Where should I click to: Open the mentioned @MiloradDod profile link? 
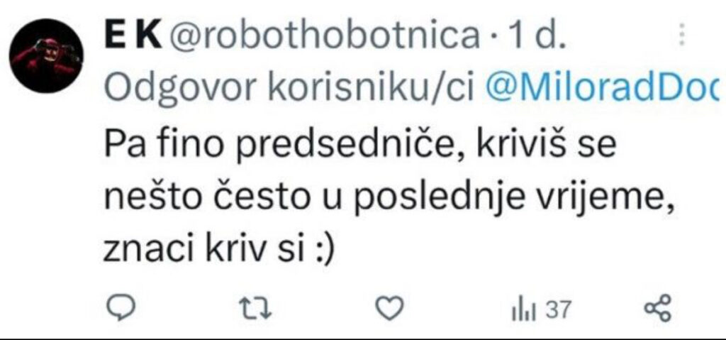click(x=601, y=87)
